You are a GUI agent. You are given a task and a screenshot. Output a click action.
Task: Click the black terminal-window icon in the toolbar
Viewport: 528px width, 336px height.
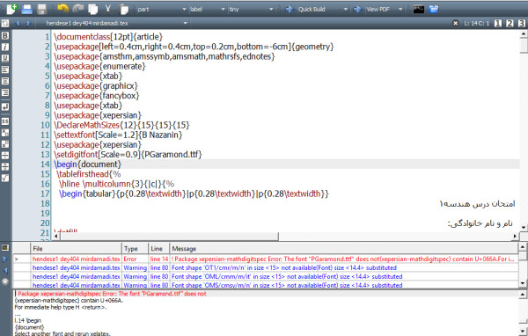419,9
